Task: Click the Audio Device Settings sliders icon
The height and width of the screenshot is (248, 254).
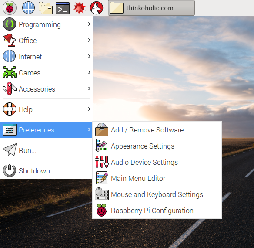Action: point(102,162)
